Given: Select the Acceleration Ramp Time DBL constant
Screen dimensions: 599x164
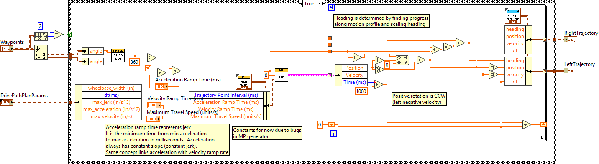Looking at the screenshot, I should click(161, 86).
